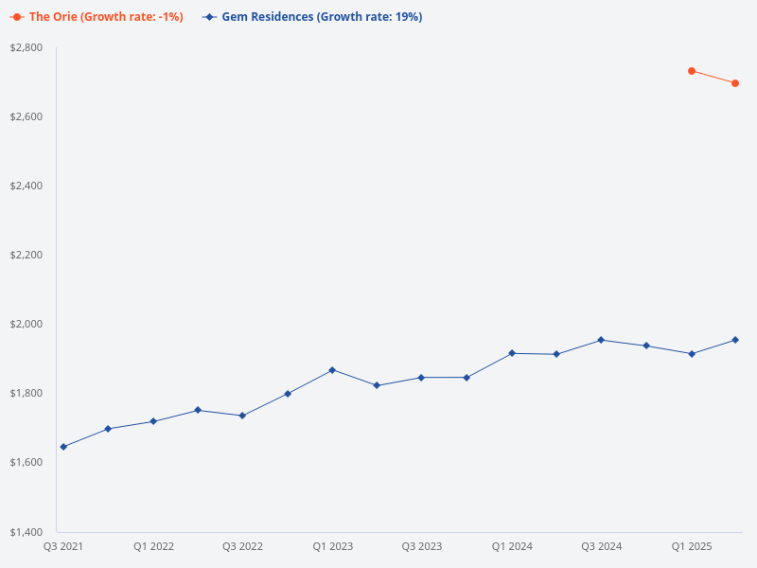This screenshot has width=757, height=568.
Task: Toggle The Orie series legend label
Action: [106, 17]
